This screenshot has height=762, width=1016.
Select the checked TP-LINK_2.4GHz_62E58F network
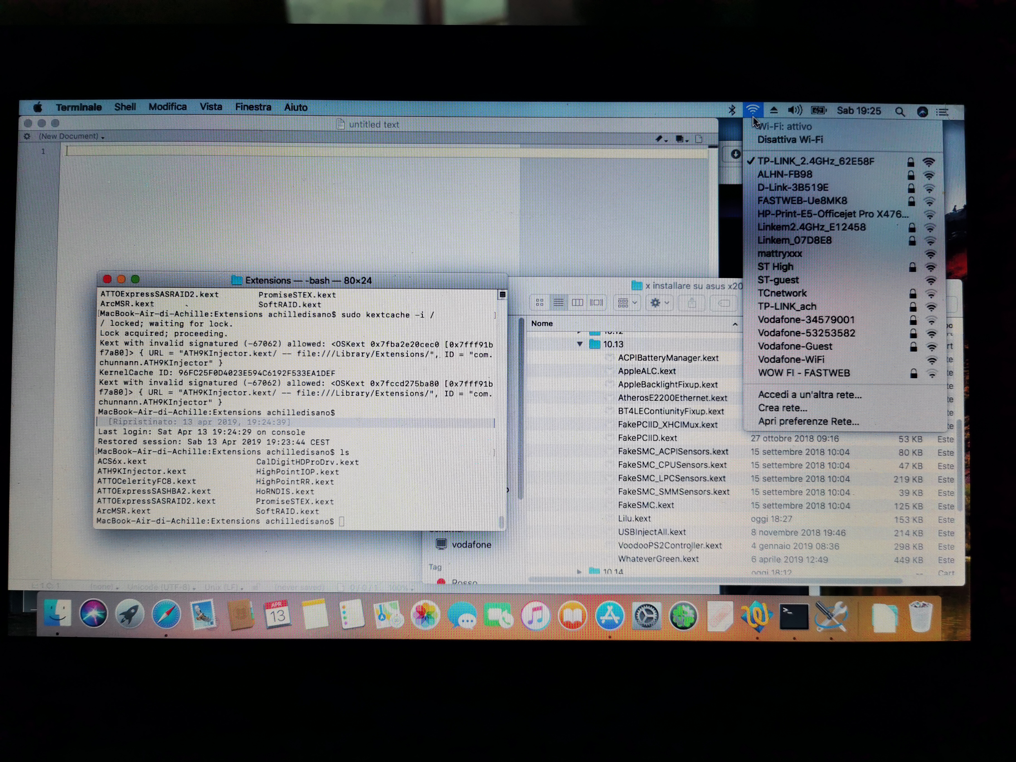tap(816, 161)
